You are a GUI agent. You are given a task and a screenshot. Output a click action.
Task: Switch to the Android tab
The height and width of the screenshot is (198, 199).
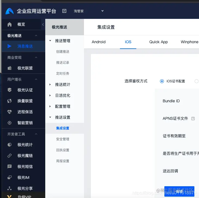(x=99, y=42)
